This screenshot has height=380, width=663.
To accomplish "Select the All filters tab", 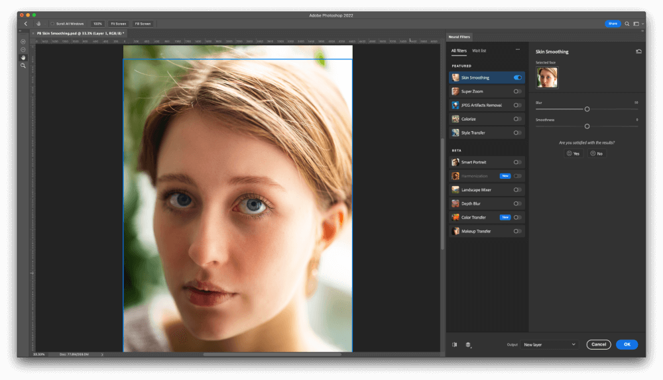I will click(x=459, y=50).
